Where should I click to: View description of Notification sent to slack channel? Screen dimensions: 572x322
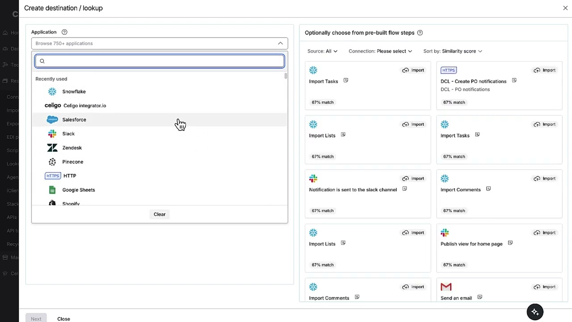[404, 189]
